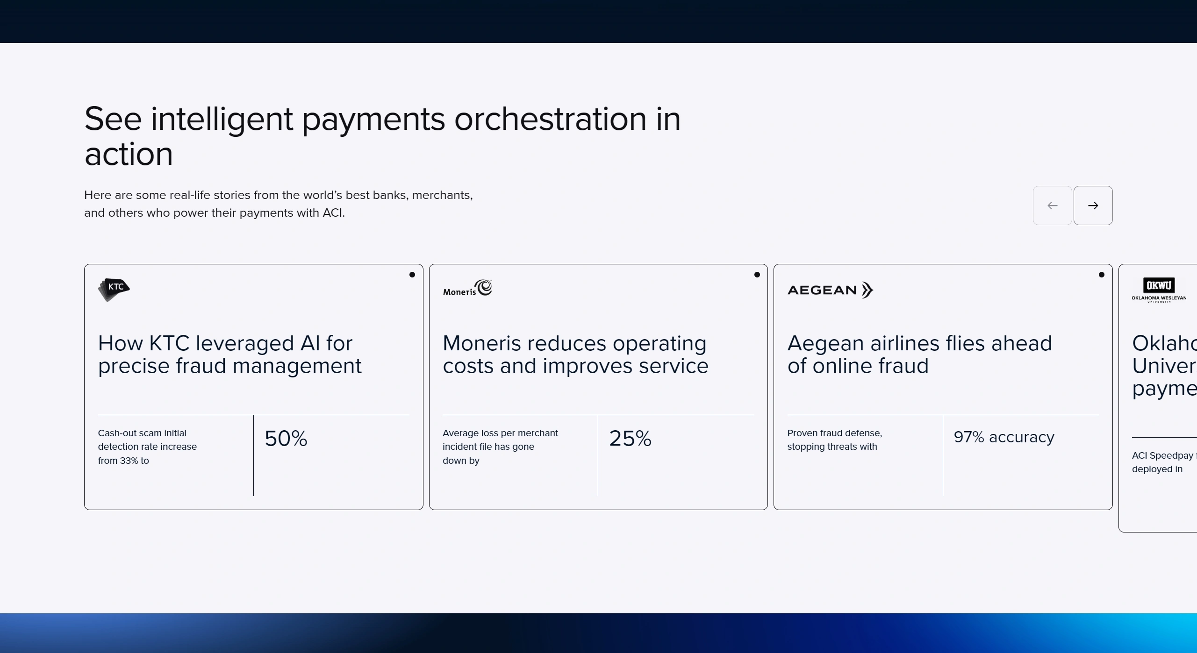The image size is (1197, 653).
Task: Open the Oklahoma Wesleyan University story title
Action: tap(1163, 366)
